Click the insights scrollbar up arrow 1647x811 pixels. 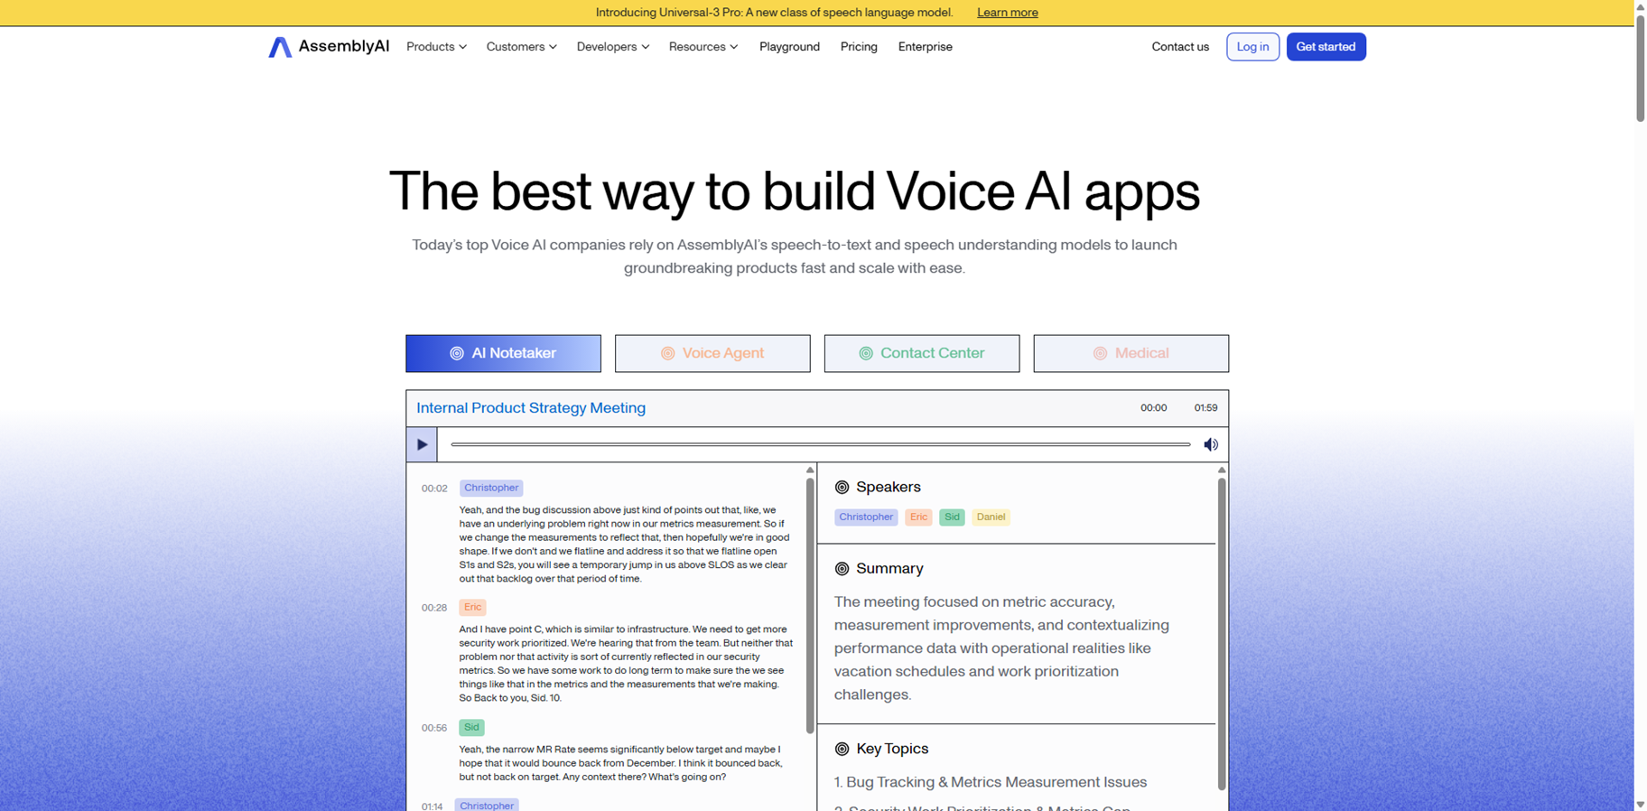(x=1222, y=470)
